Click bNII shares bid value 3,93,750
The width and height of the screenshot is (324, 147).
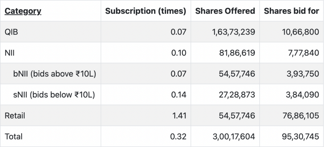(x=303, y=74)
